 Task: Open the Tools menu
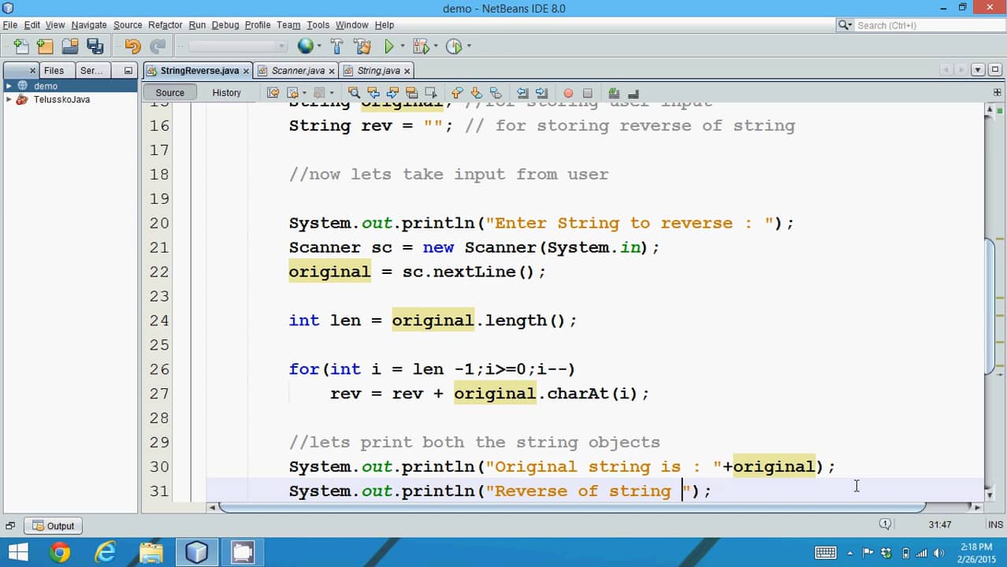pyautogui.click(x=318, y=25)
